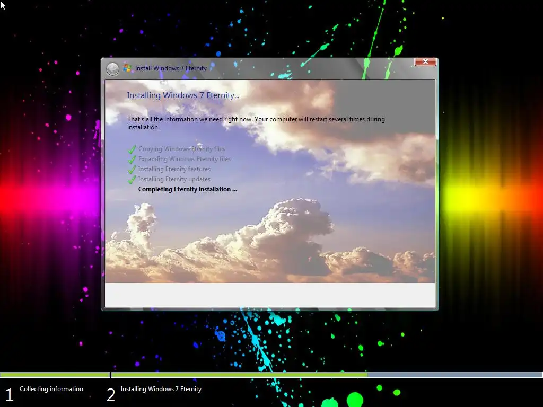
Task: Click the Installing Windows 7 Eternity heading
Action: [x=183, y=95]
